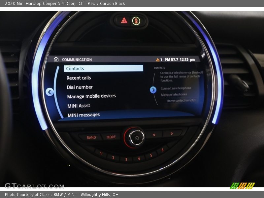
Task: Select Home contact (empty)
Action: click(x=181, y=101)
